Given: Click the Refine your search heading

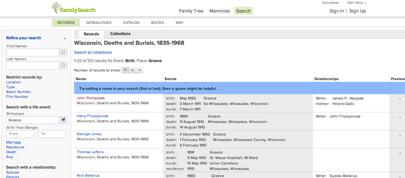Looking at the screenshot, I should tap(24, 38).
